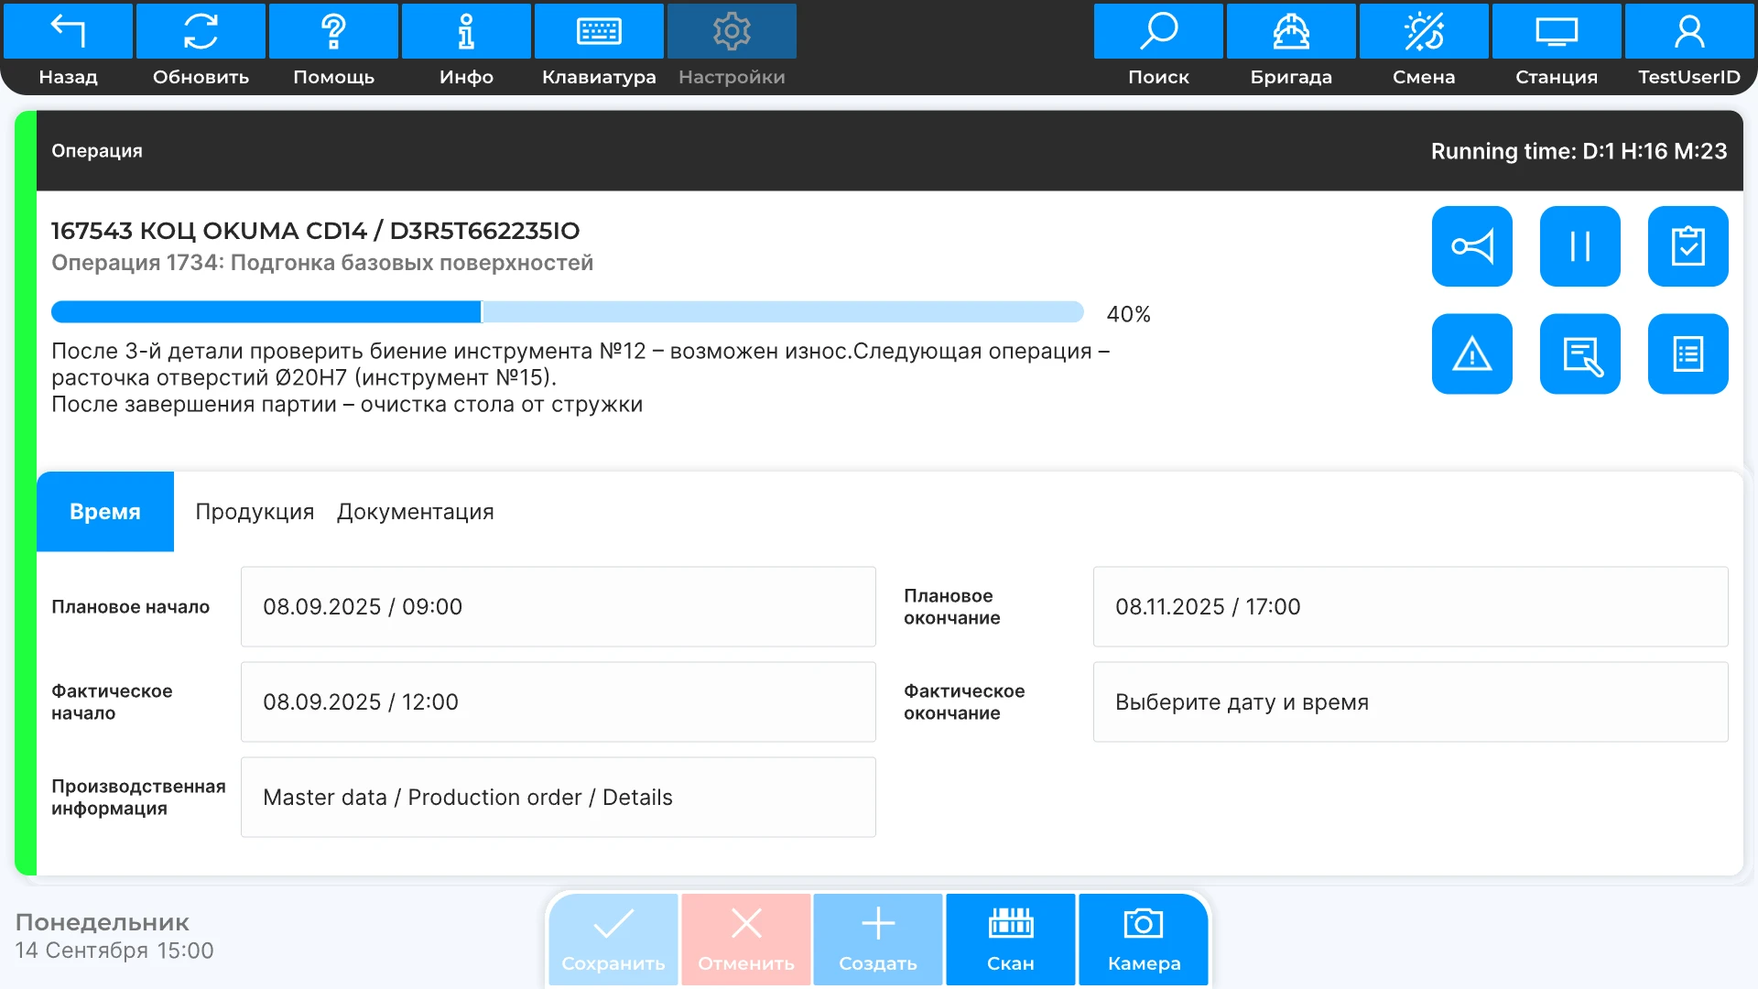Open the Документация tab
The image size is (1758, 989).
[x=416, y=512]
